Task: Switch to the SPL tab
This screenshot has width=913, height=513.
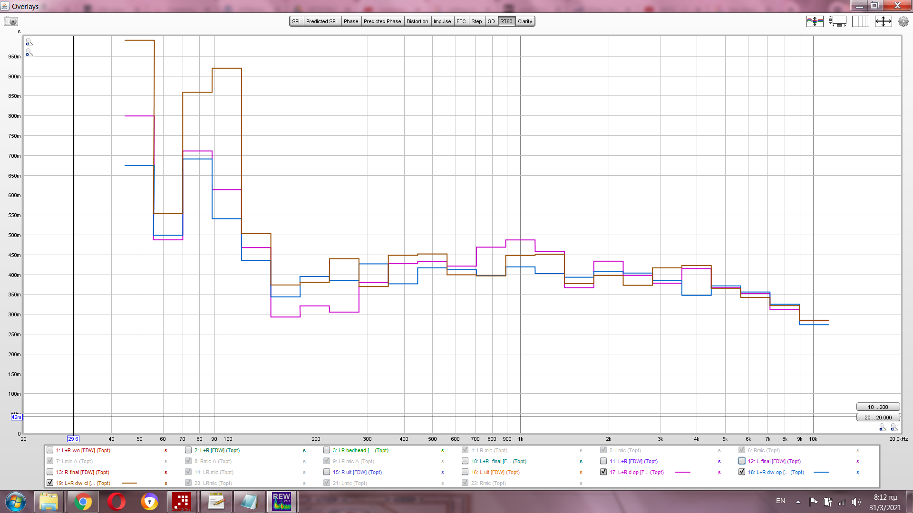Action: click(297, 21)
